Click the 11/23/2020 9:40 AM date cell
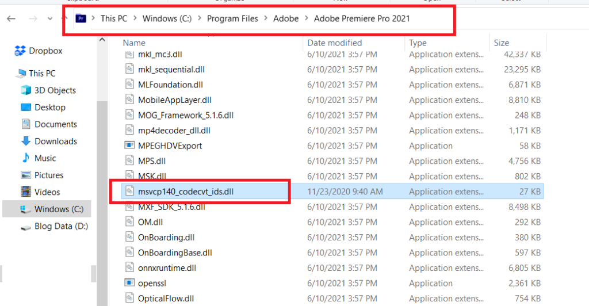Viewport: 589px width, 306px height. point(345,192)
